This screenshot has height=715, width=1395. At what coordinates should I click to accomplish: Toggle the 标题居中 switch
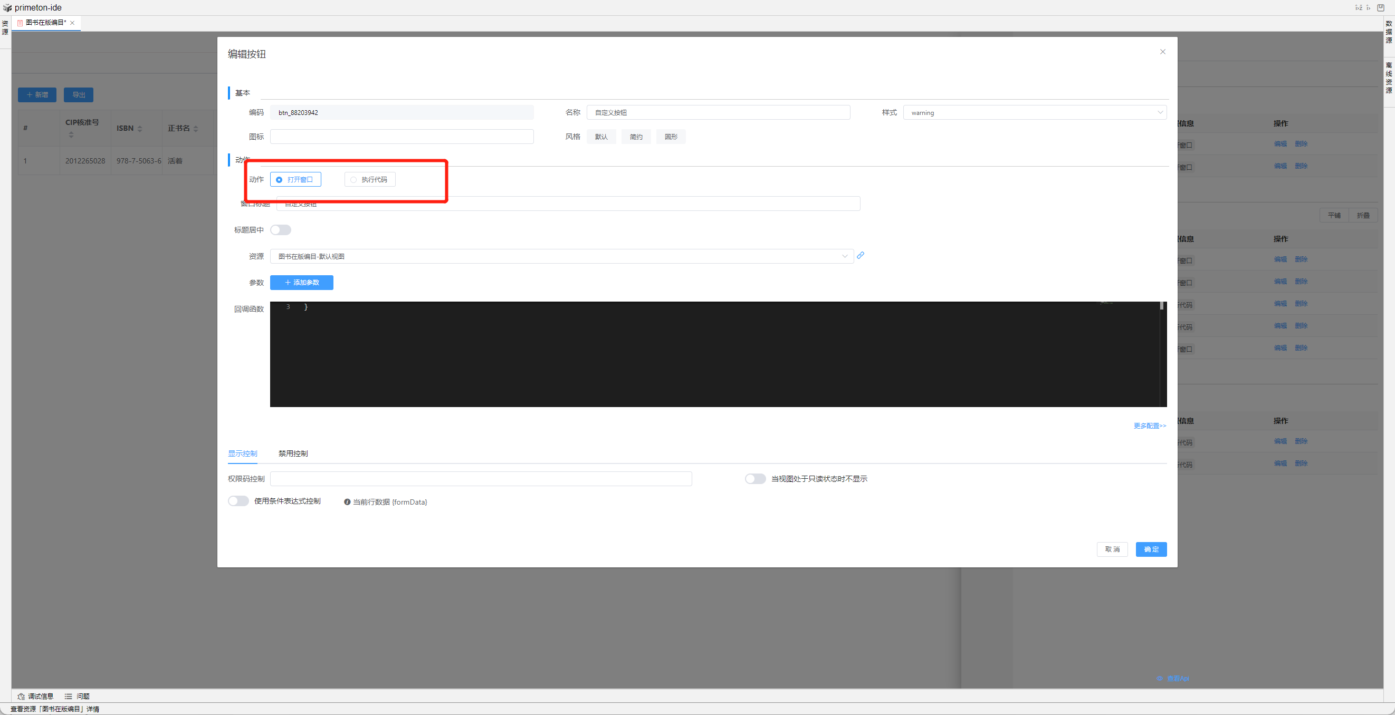pyautogui.click(x=281, y=230)
